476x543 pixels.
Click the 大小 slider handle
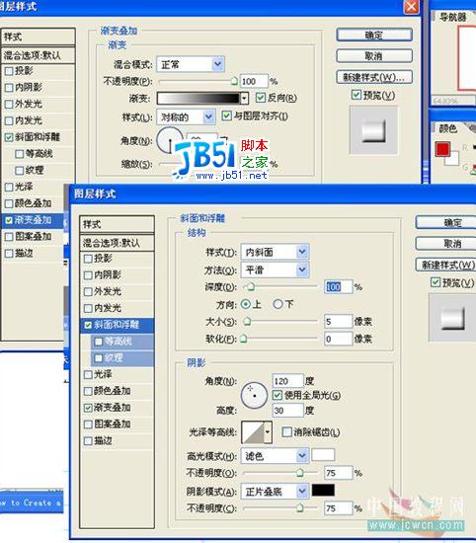click(x=247, y=322)
